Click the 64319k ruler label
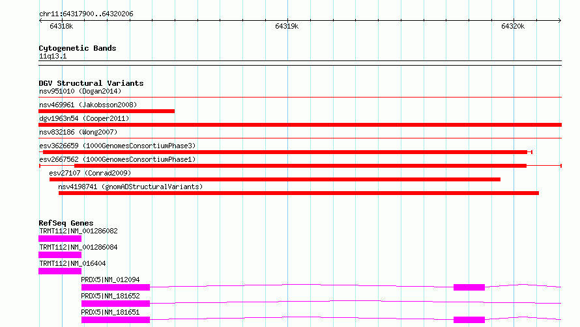The width and height of the screenshot is (580, 327). point(287,26)
